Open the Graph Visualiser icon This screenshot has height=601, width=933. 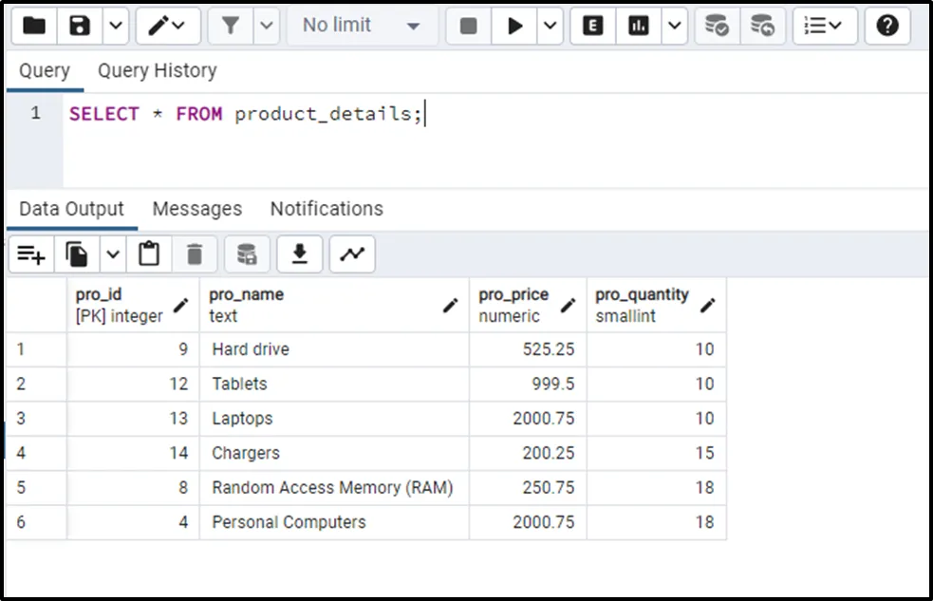(352, 254)
